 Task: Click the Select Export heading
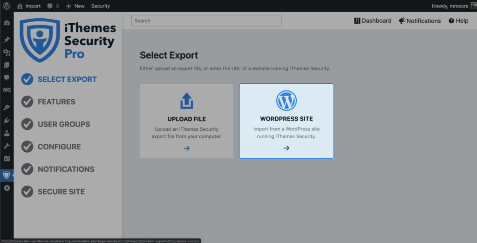pos(169,55)
